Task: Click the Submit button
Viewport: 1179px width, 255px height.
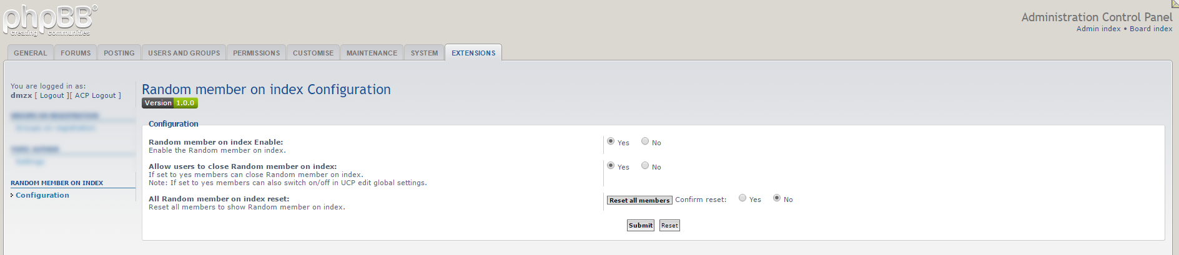Action: point(641,226)
